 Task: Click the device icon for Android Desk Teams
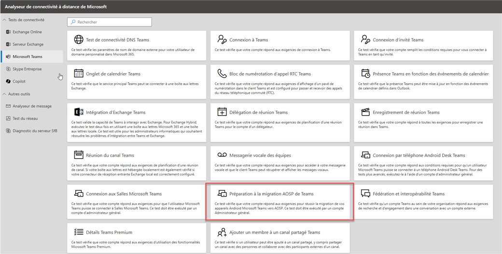pos(365,155)
